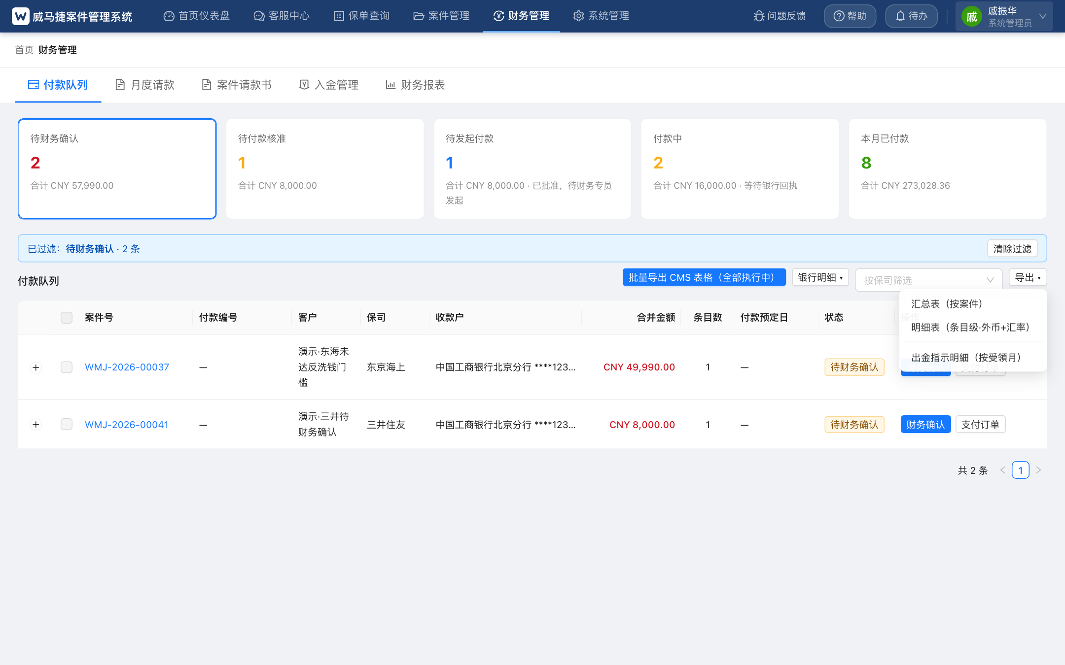Select the 付款中 summary card
Screen dimensions: 1065x665
point(740,169)
